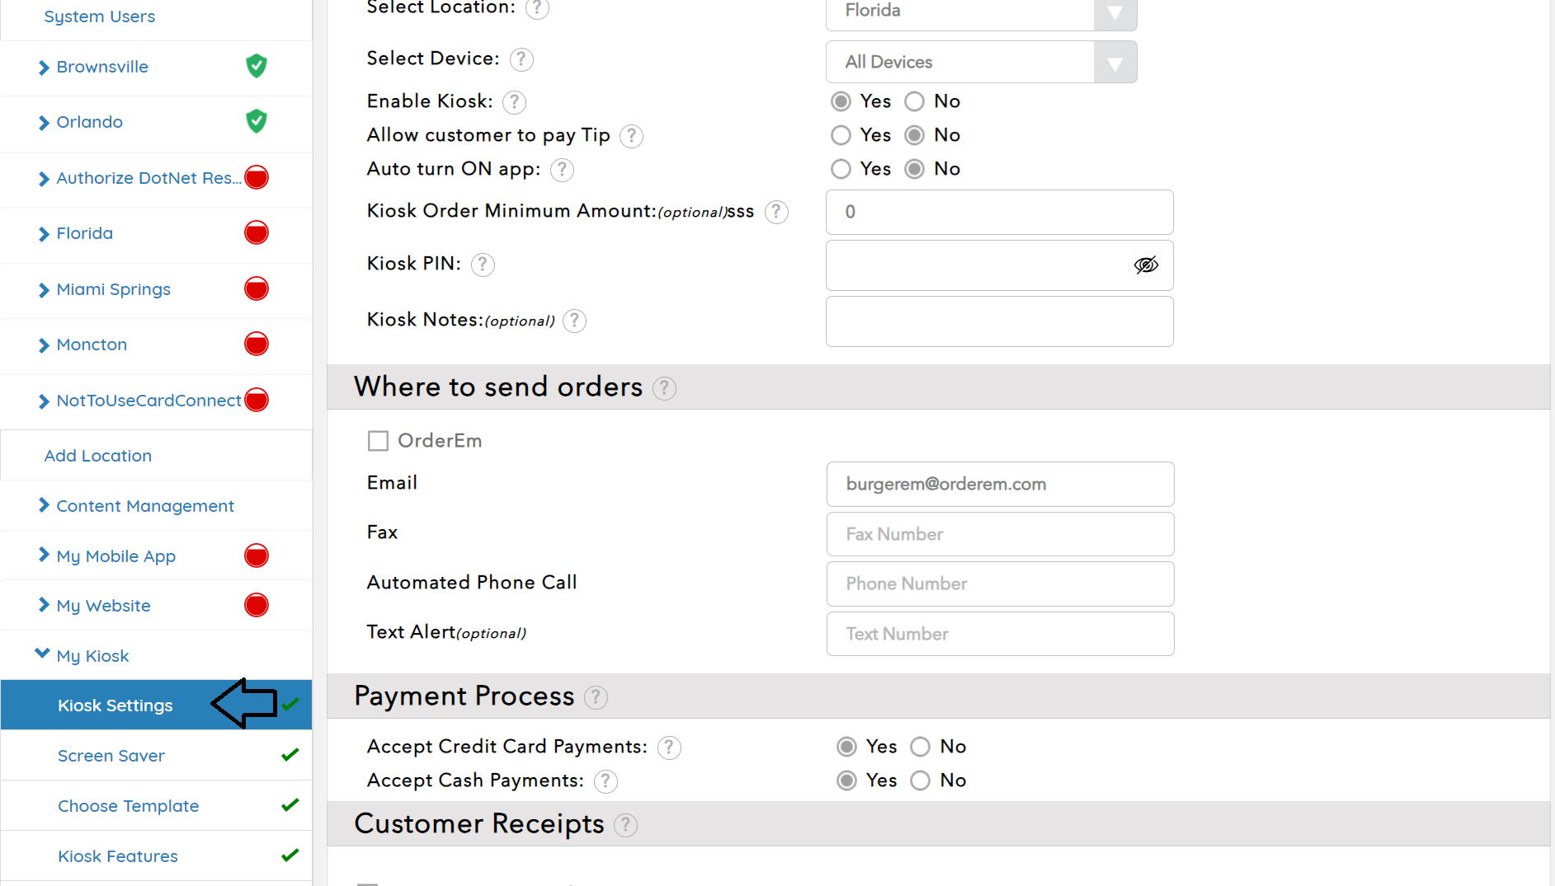This screenshot has height=886, width=1555.
Task: Open the Select Device dropdown
Action: pos(981,62)
